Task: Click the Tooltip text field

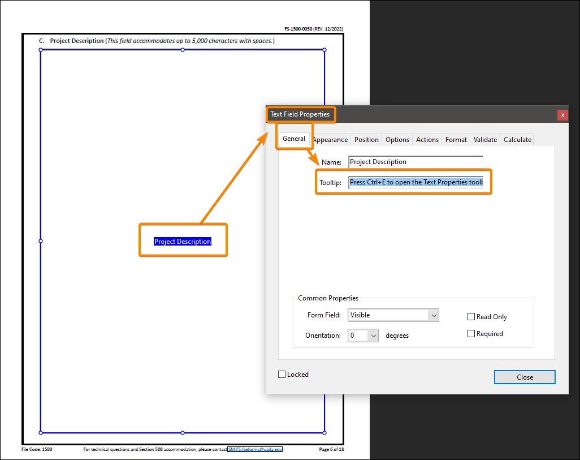Action: 415,182
